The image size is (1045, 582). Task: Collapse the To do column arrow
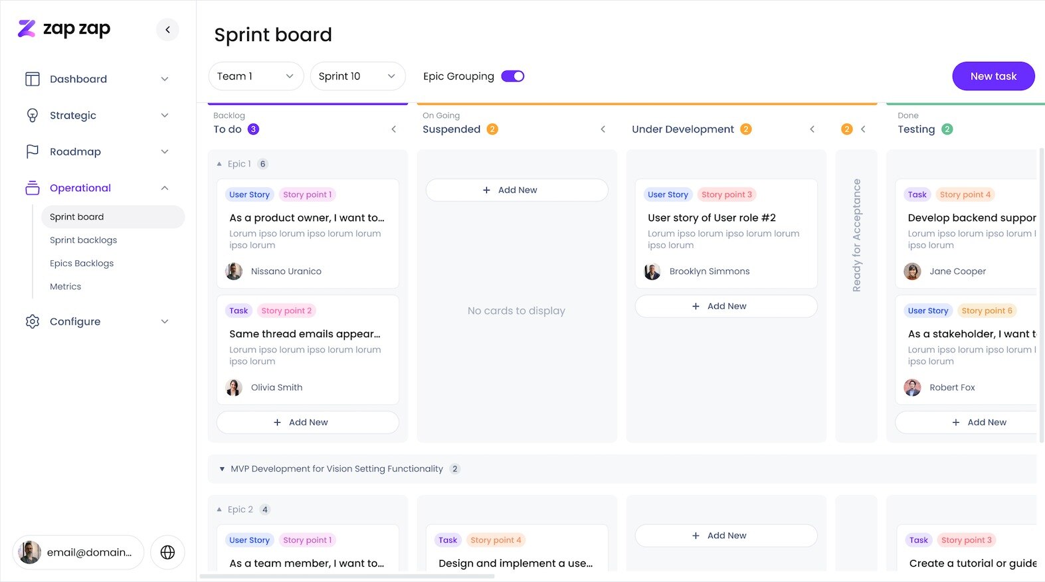pos(393,129)
